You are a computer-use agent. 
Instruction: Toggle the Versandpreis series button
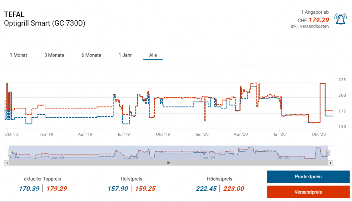pos(308,192)
